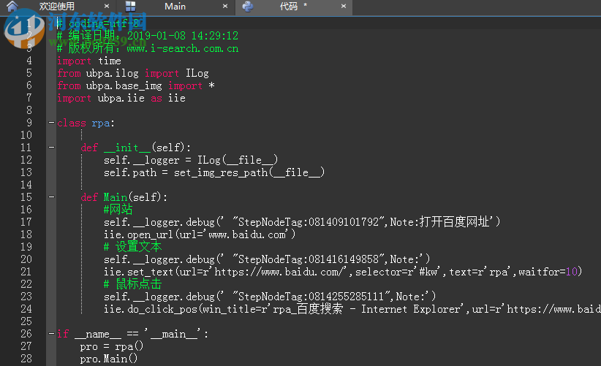
Task: Click the 'def __init__(self):' text
Action: pos(136,148)
